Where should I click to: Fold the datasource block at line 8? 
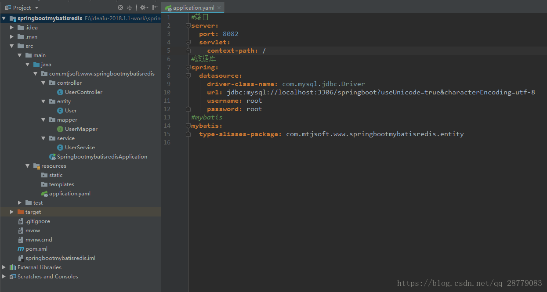tap(188, 76)
